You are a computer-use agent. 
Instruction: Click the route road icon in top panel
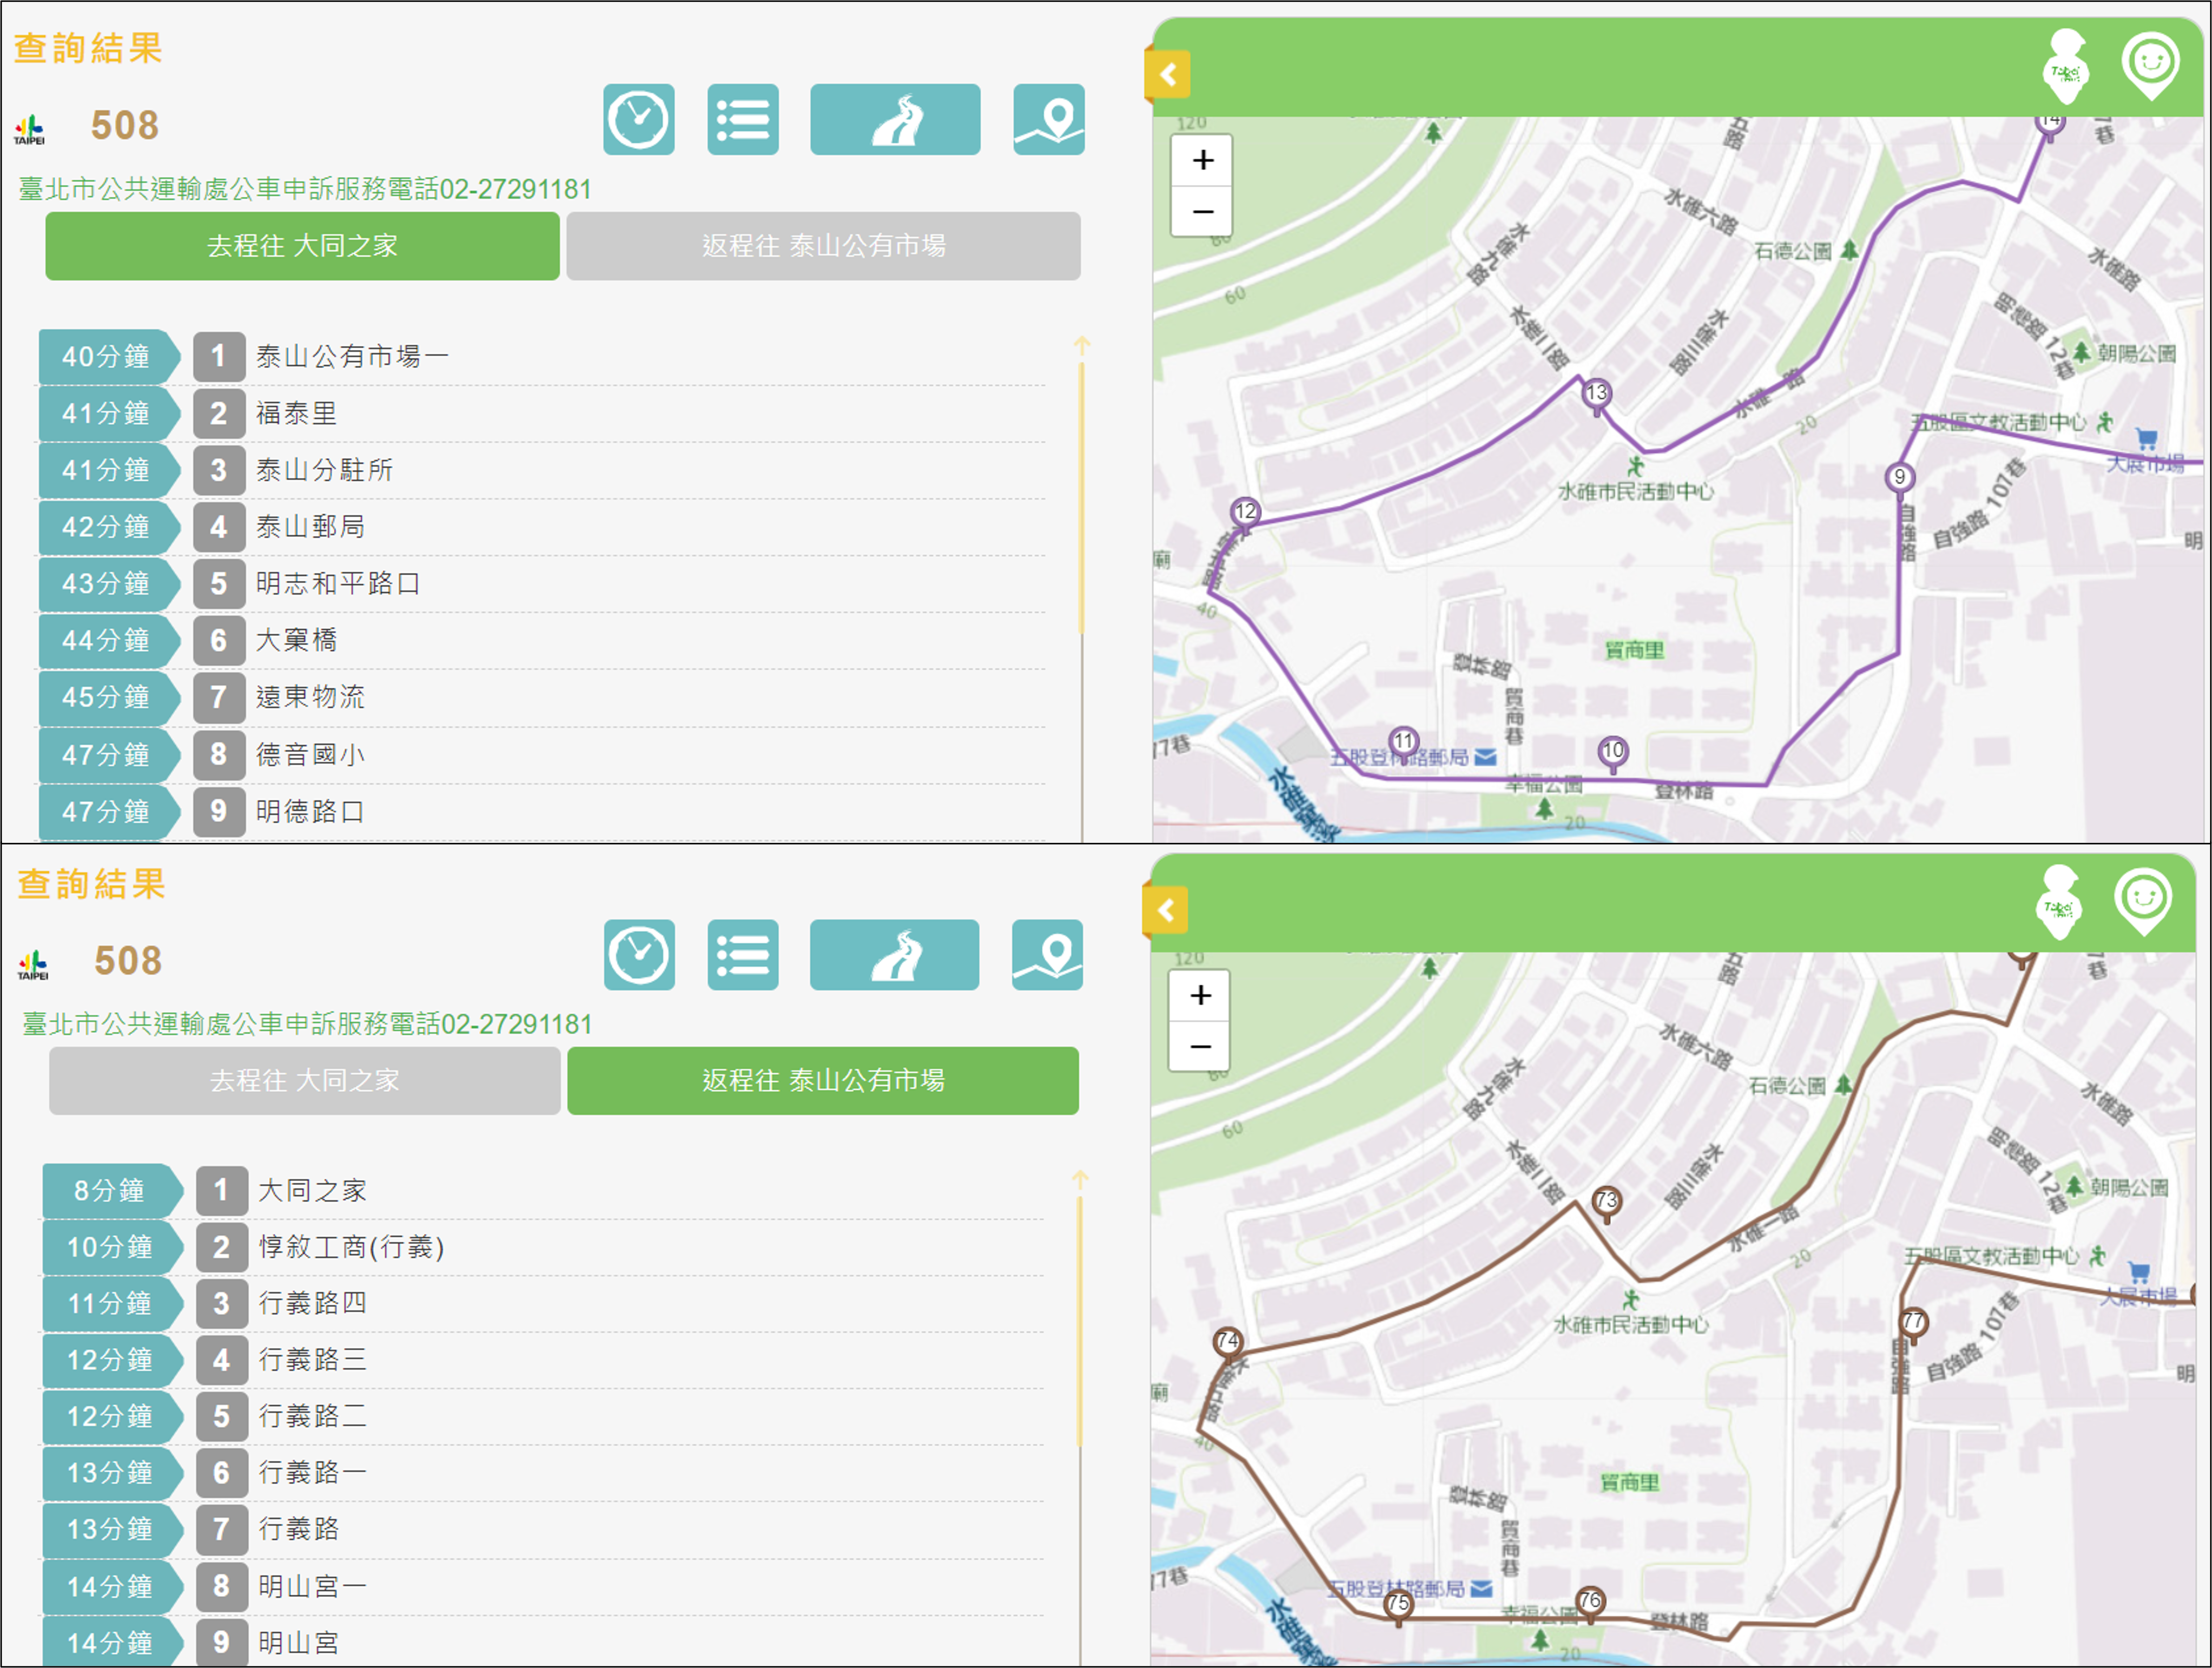pyautogui.click(x=894, y=120)
